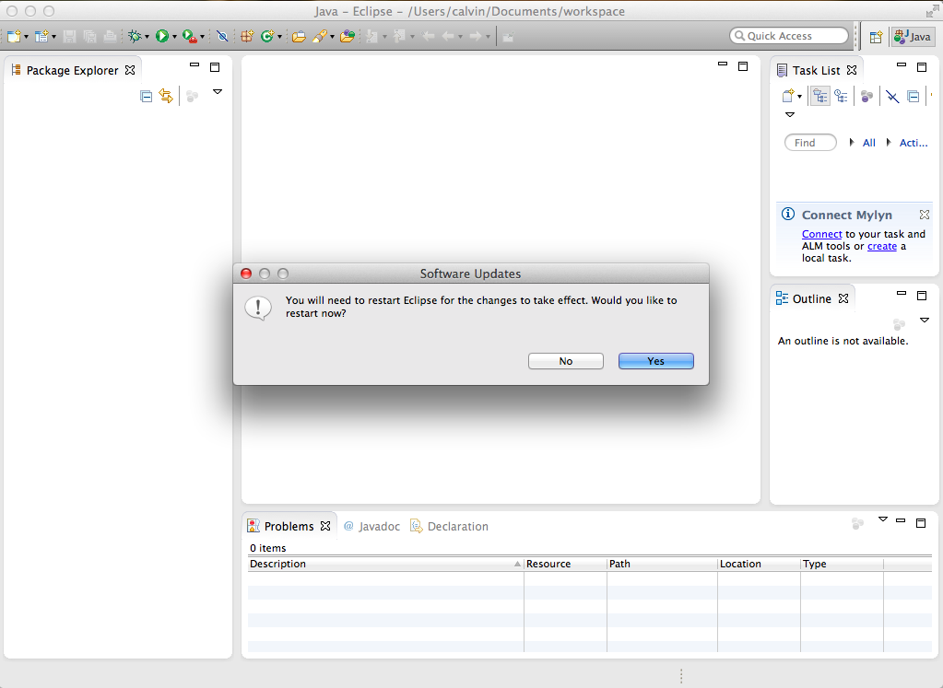Minimize the editor area
The height and width of the screenshot is (688, 943).
click(x=723, y=64)
